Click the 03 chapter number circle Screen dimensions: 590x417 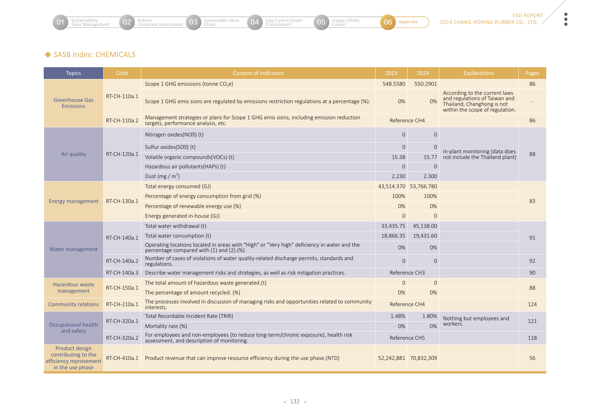click(x=193, y=22)
